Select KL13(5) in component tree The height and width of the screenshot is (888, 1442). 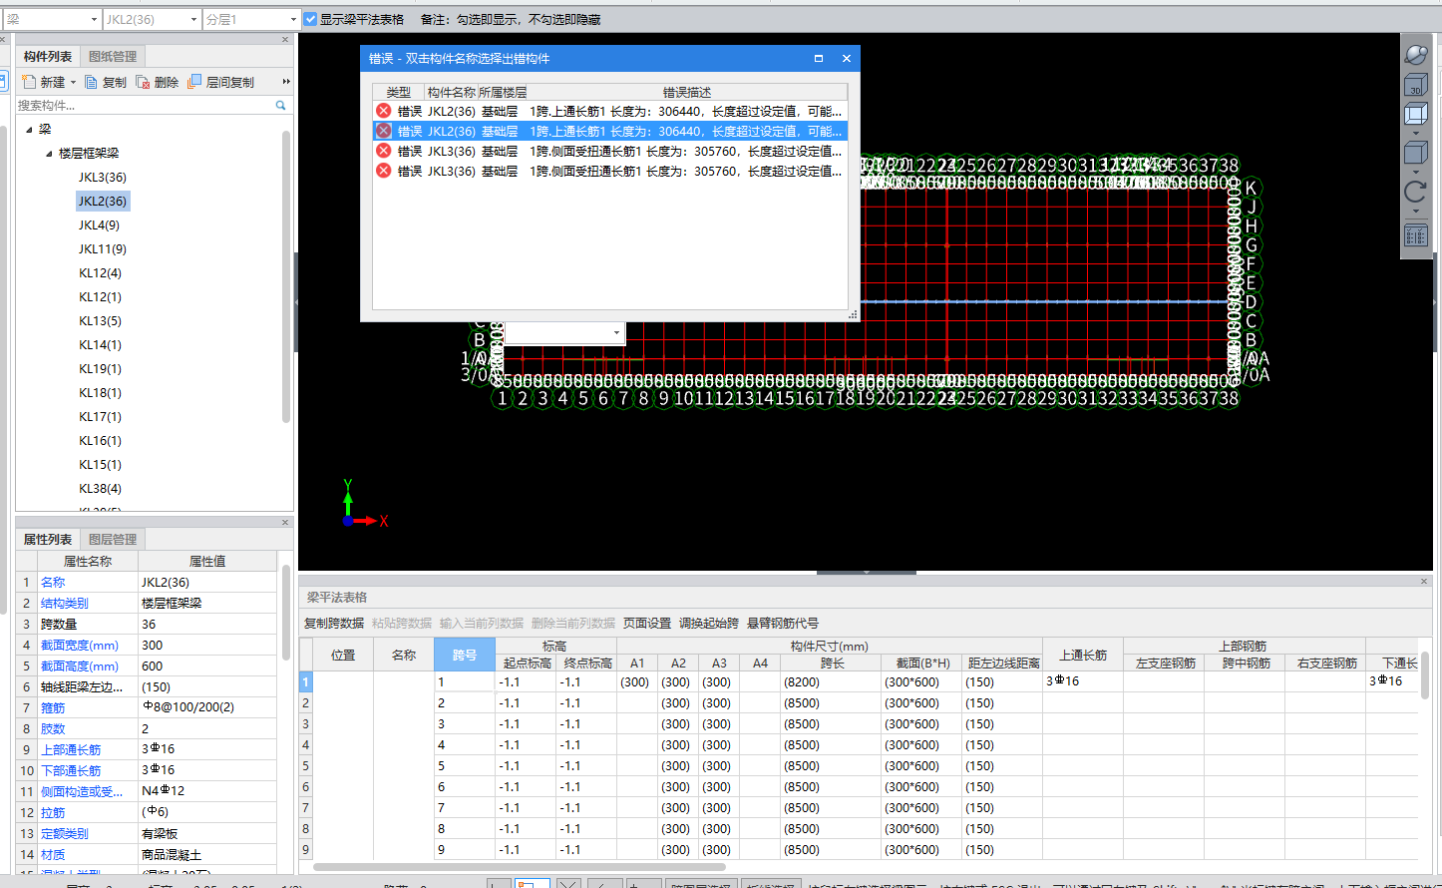(x=100, y=320)
